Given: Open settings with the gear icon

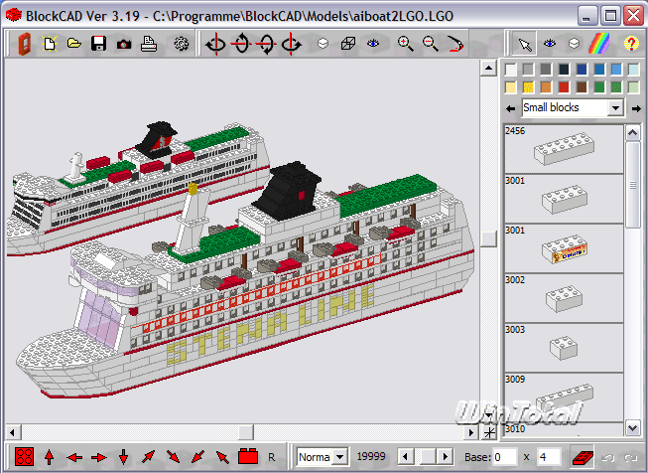Looking at the screenshot, I should tap(181, 44).
